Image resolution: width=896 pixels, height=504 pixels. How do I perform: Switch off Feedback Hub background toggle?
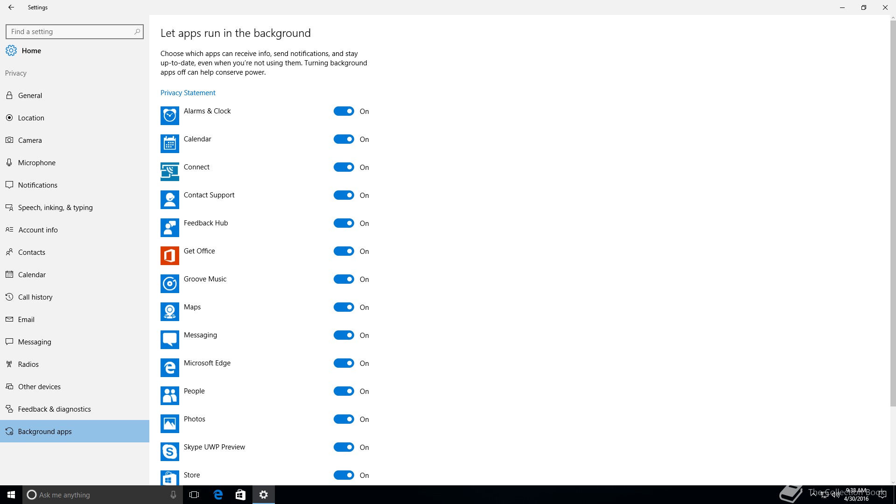[x=344, y=223]
